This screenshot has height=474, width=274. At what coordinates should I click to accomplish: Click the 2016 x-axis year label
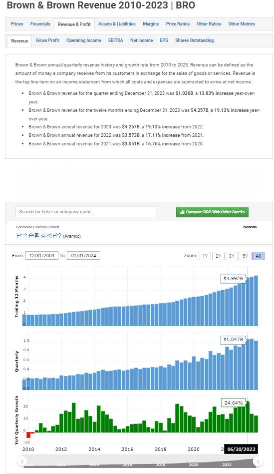coord(127,449)
